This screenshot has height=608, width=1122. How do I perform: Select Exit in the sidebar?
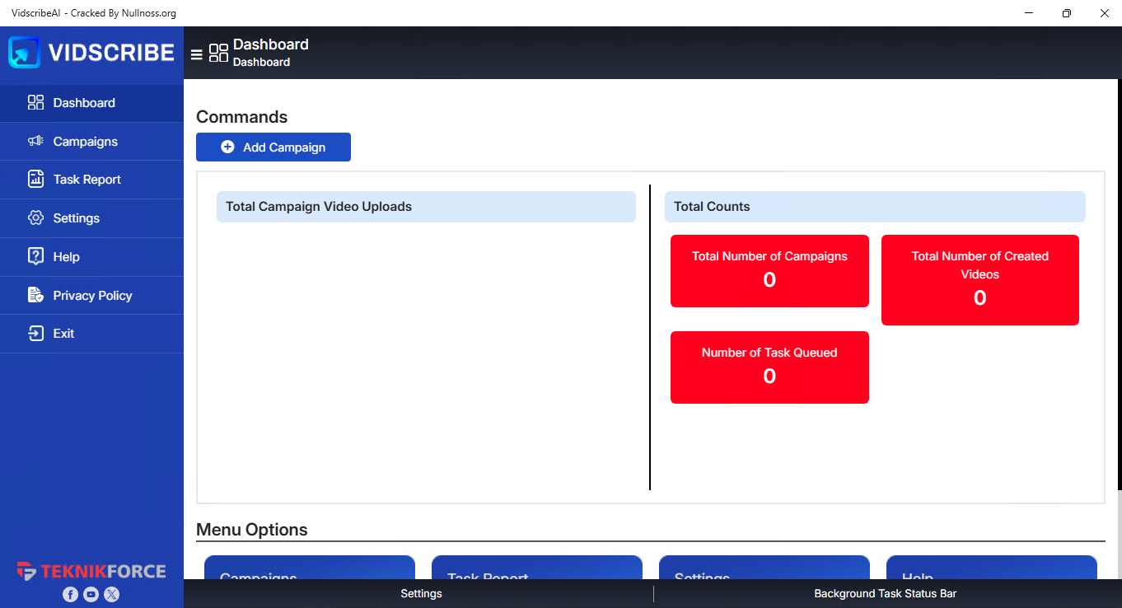click(x=91, y=334)
